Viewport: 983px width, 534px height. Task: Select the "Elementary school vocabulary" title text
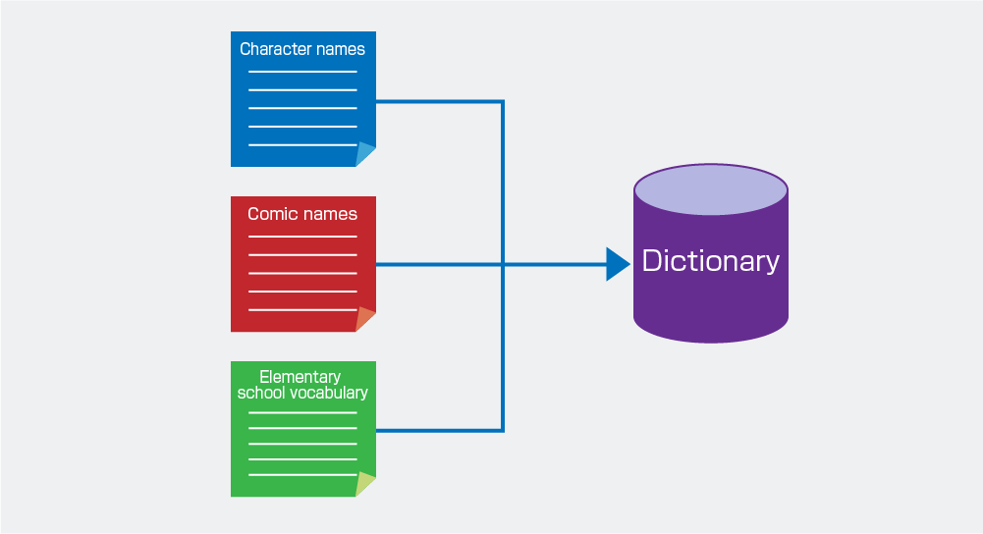click(302, 385)
